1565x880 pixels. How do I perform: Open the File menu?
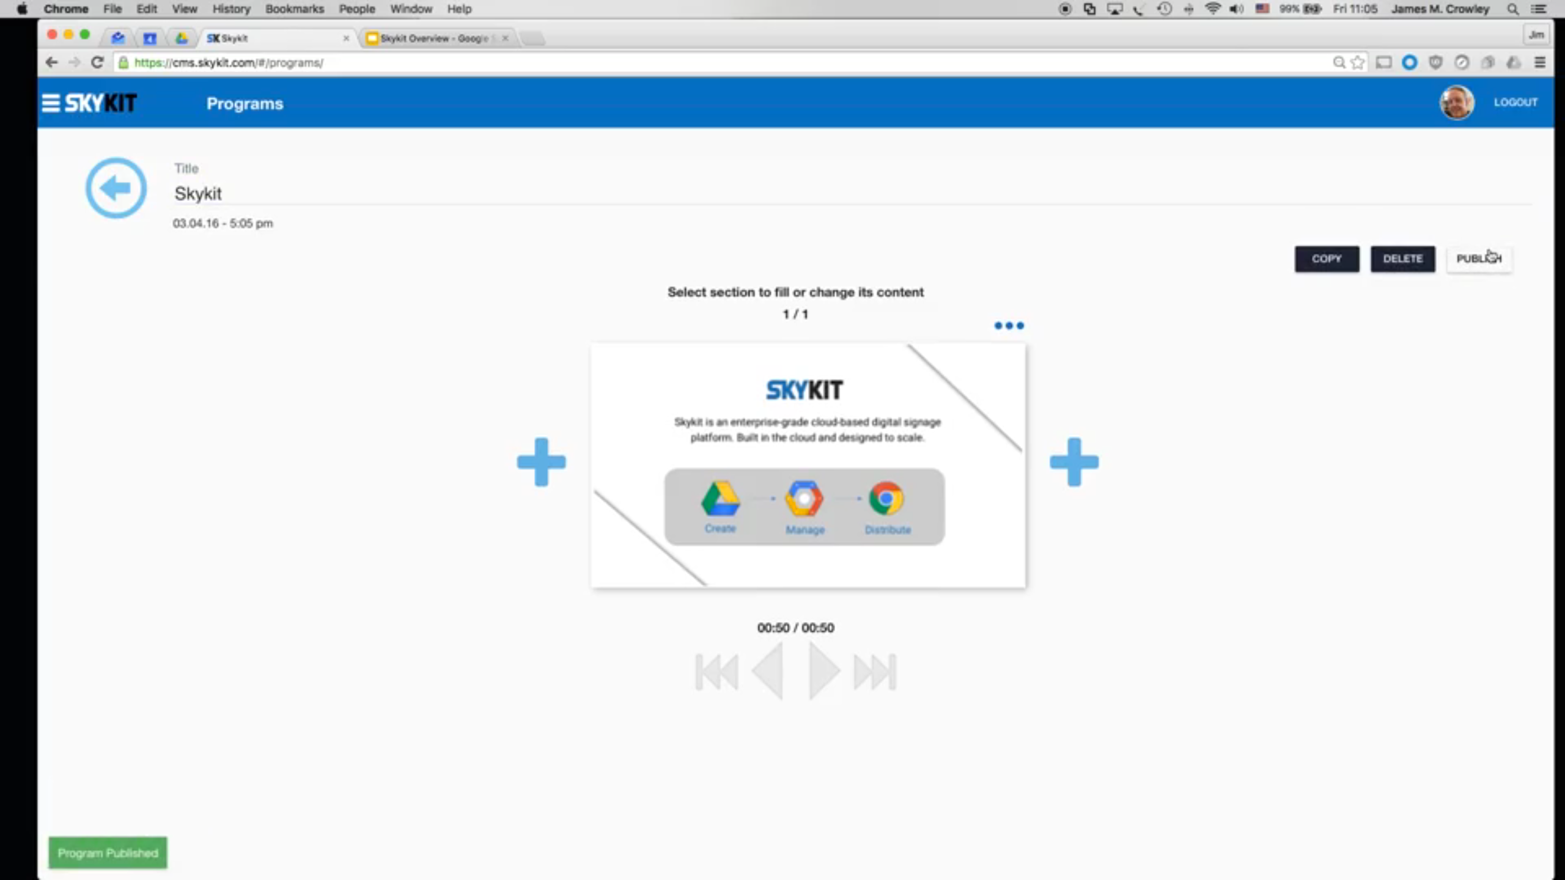(112, 9)
